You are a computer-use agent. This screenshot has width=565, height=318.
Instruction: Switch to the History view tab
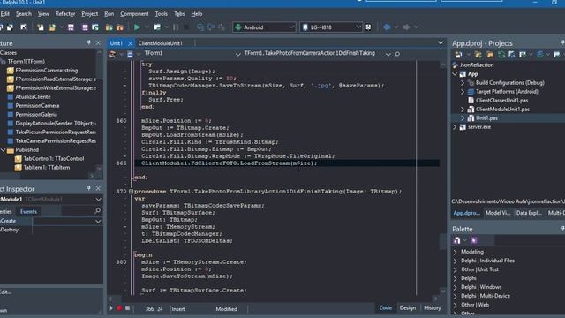[x=432, y=308]
